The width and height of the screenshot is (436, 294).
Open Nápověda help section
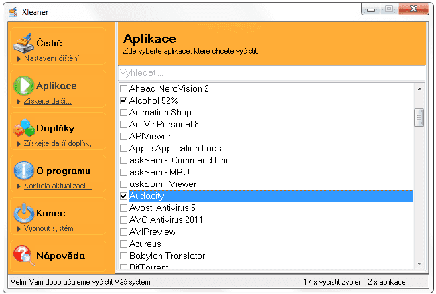60,256
